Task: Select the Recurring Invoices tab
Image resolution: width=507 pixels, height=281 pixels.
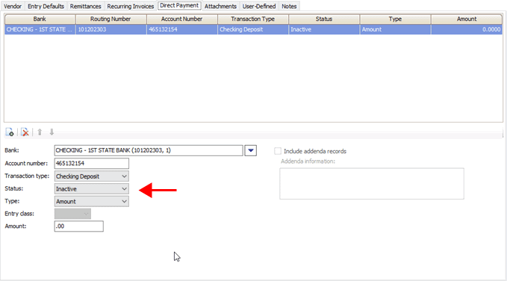Action: [x=131, y=6]
